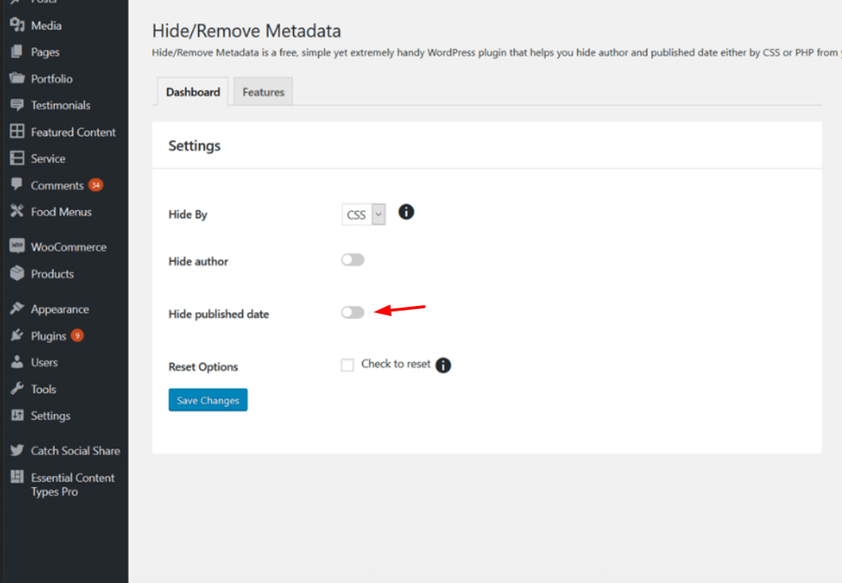The height and width of the screenshot is (583, 842).
Task: Go to Service menu item
Action: click(48, 158)
